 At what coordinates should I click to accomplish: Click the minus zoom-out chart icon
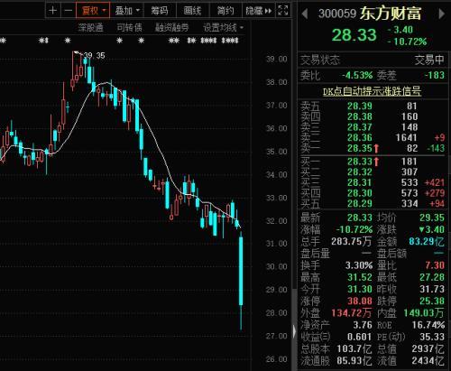click(x=69, y=11)
